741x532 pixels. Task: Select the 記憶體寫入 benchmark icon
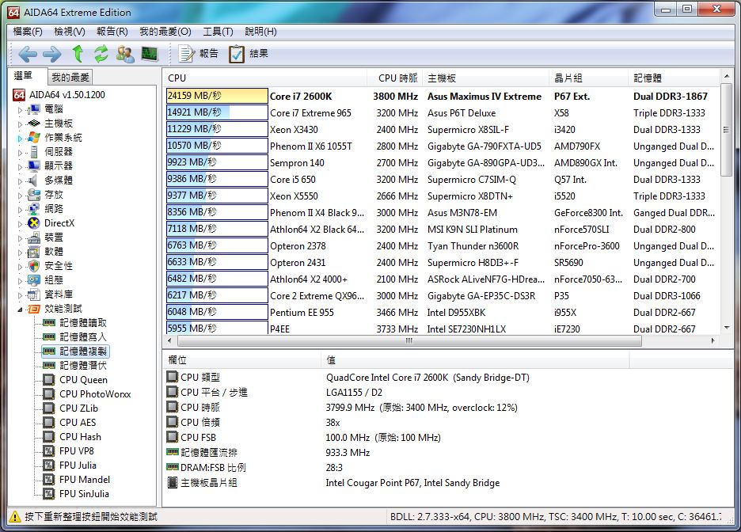[48, 337]
